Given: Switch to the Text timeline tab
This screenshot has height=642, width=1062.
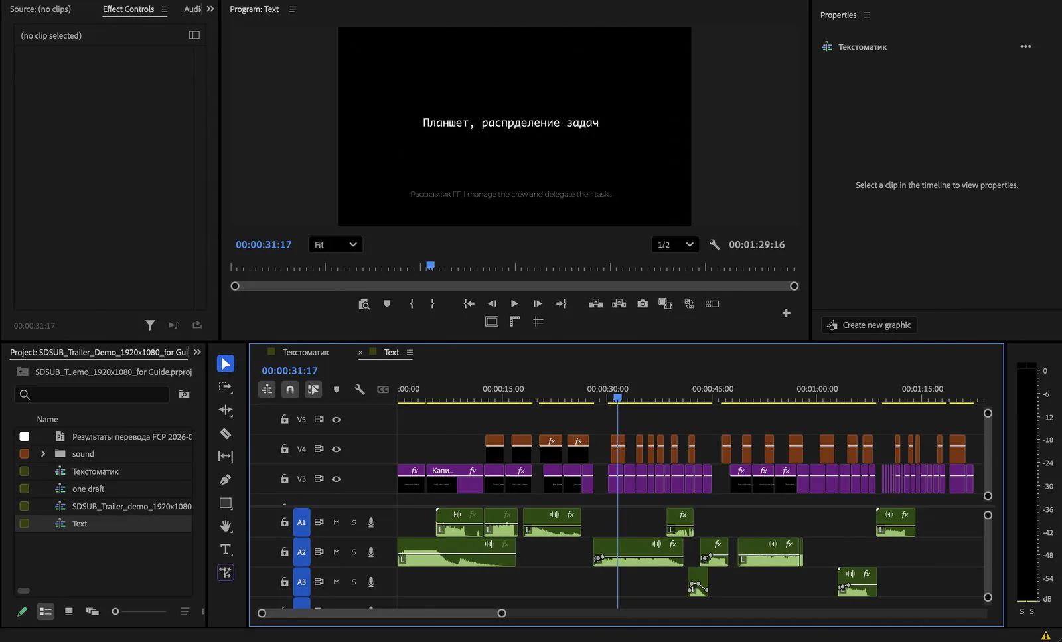Looking at the screenshot, I should coord(392,353).
